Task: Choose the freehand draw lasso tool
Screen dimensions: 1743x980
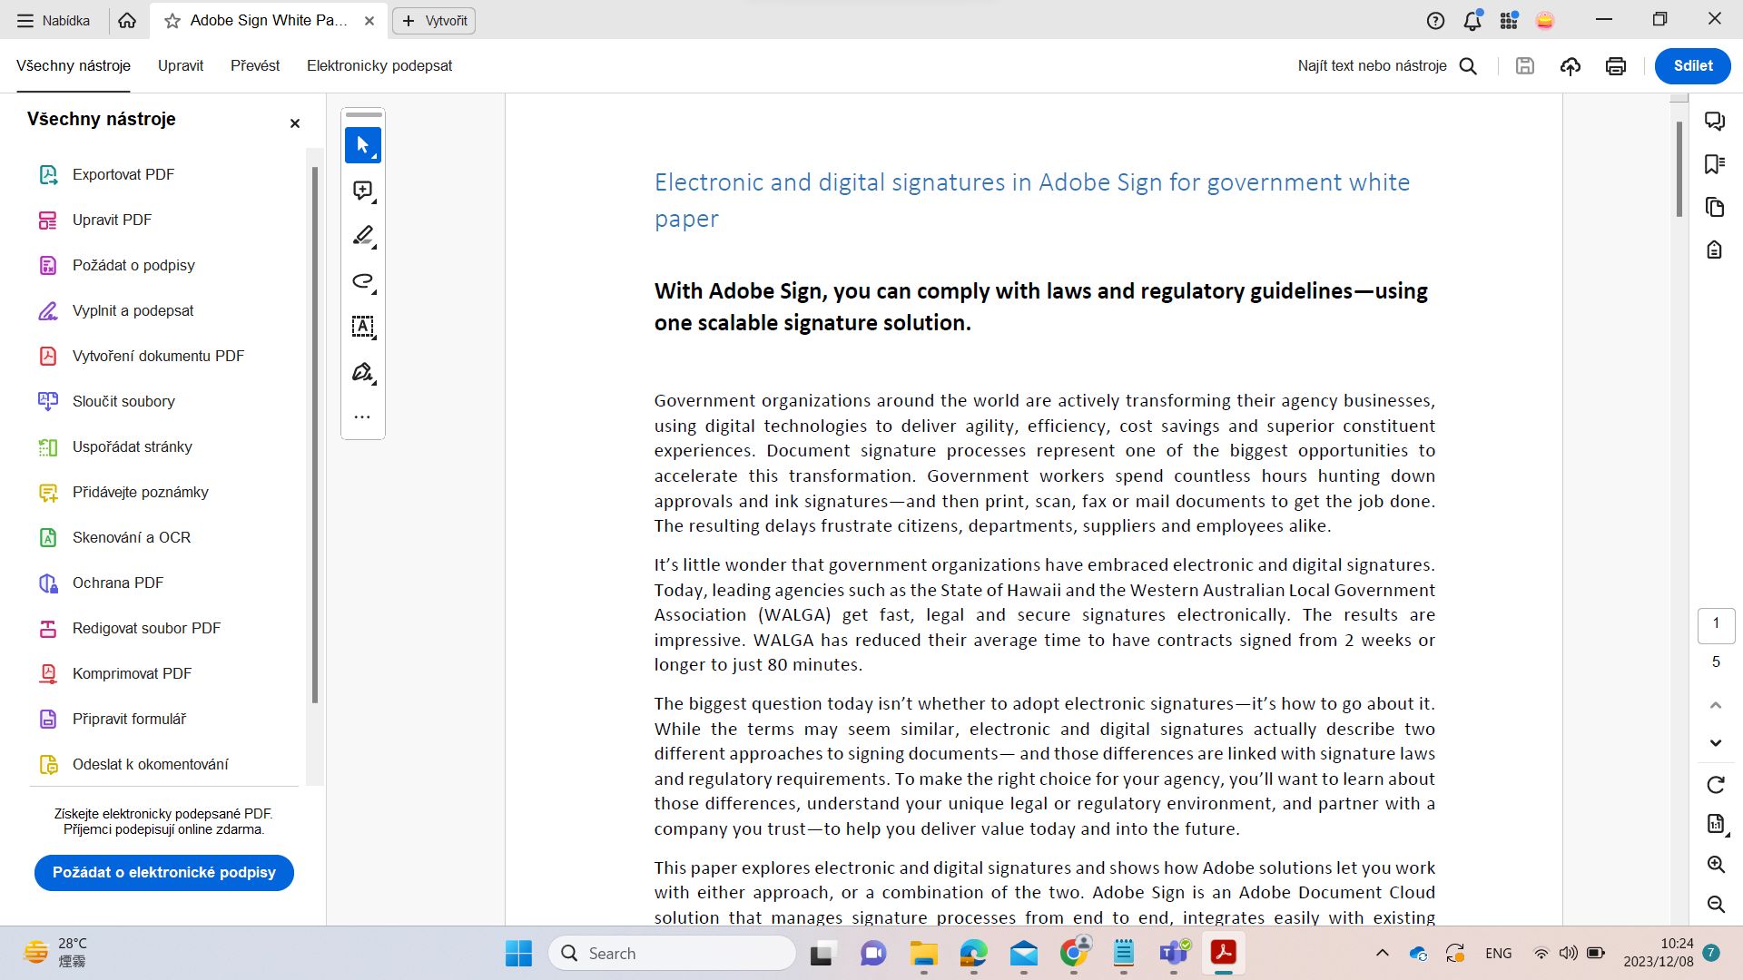Action: [362, 281]
